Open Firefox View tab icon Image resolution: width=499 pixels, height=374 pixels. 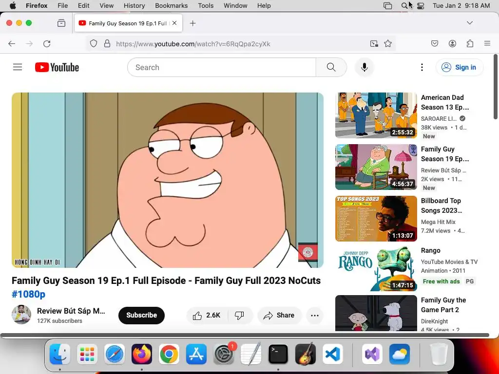(61, 23)
